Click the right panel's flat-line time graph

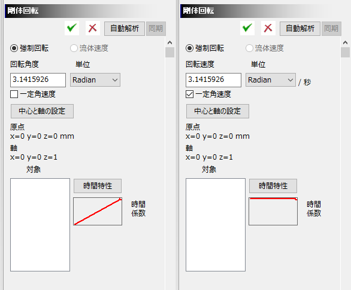[273, 211]
